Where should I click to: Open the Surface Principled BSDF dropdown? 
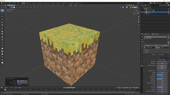(163, 55)
